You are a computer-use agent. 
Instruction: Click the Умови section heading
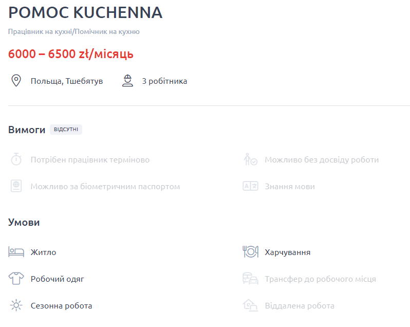24,222
